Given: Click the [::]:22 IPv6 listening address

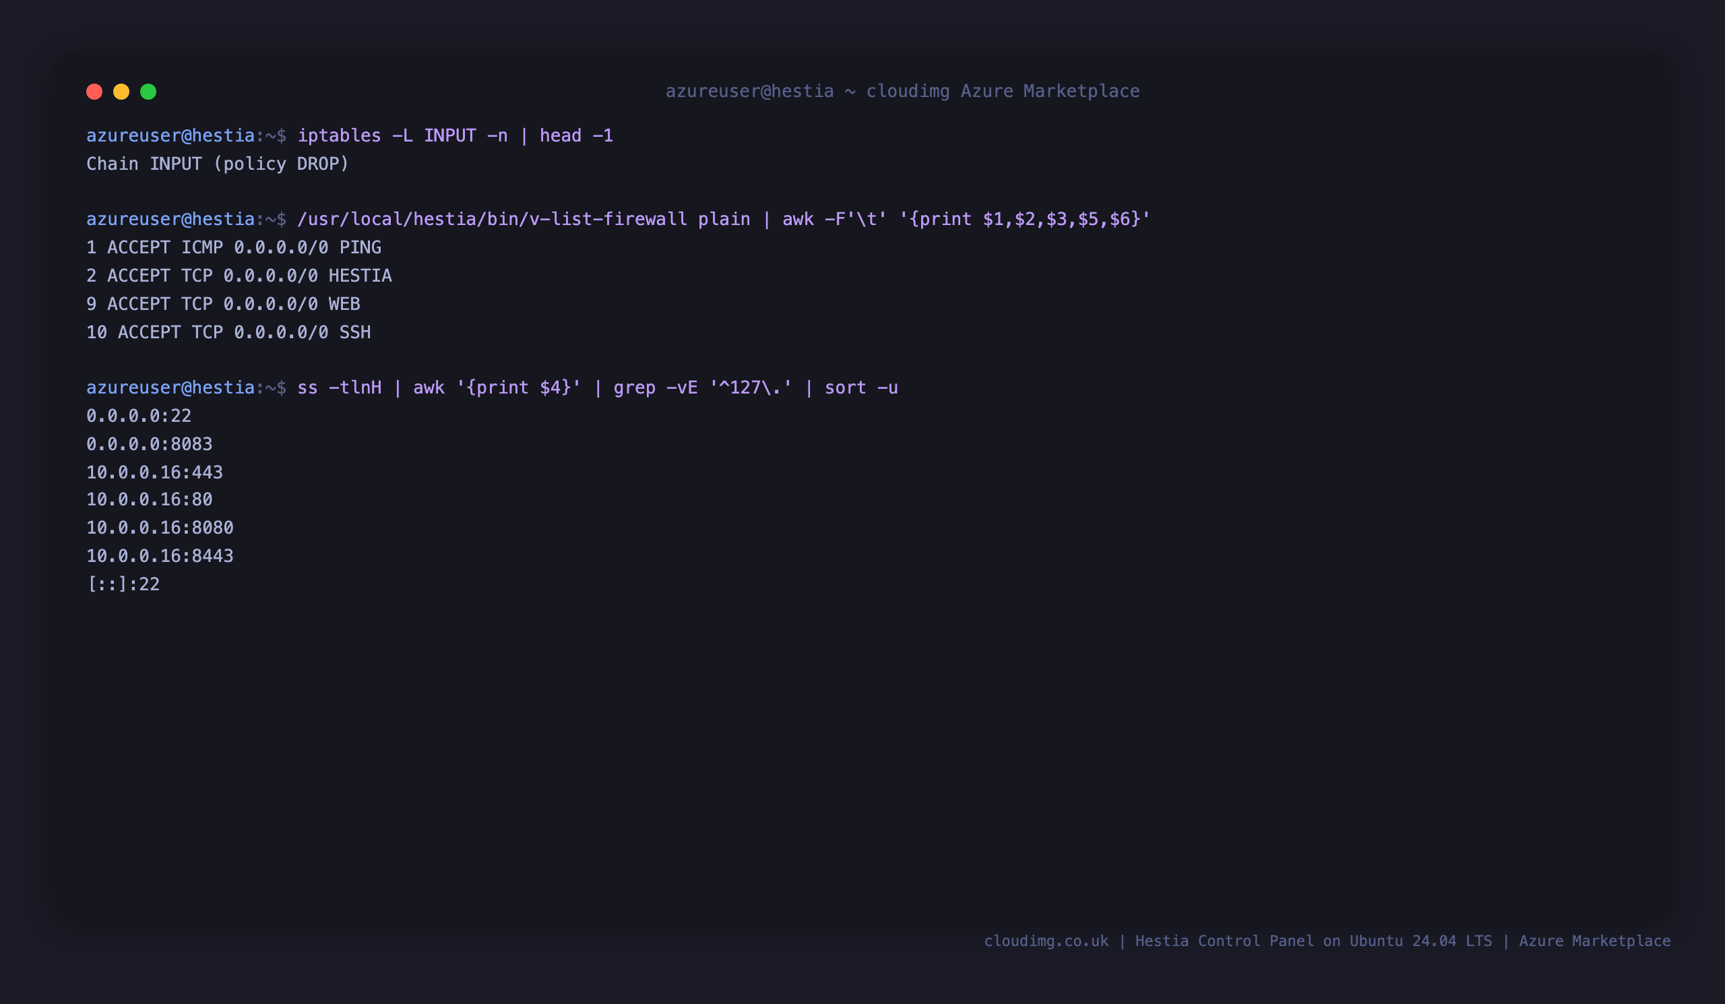Looking at the screenshot, I should pos(123,584).
